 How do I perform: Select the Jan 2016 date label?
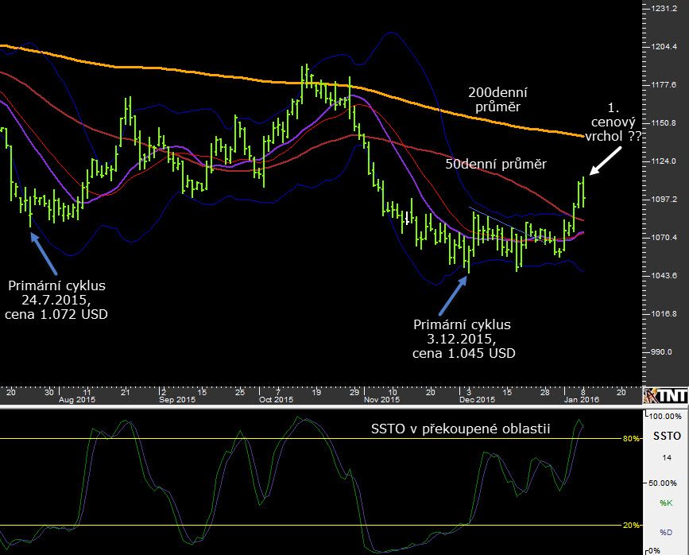coord(582,400)
